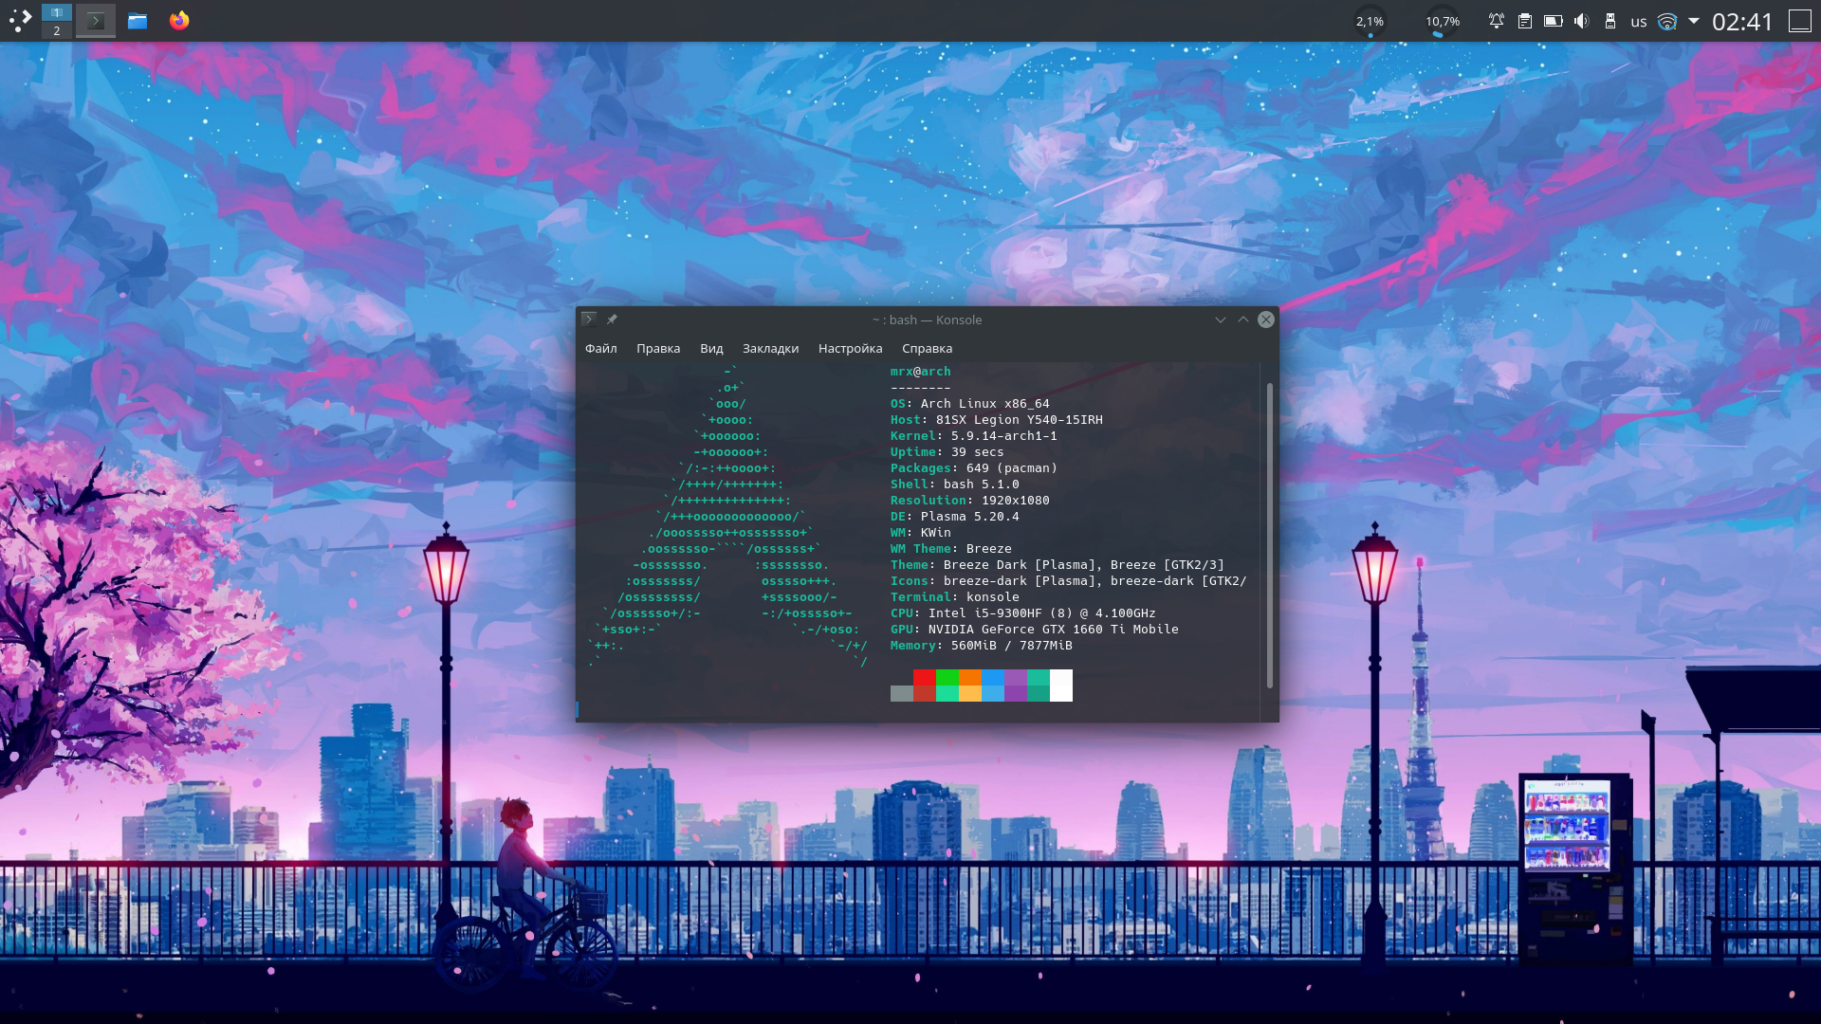Click the 'mrx@arch' title text
1821x1024 pixels.
[x=920, y=372]
